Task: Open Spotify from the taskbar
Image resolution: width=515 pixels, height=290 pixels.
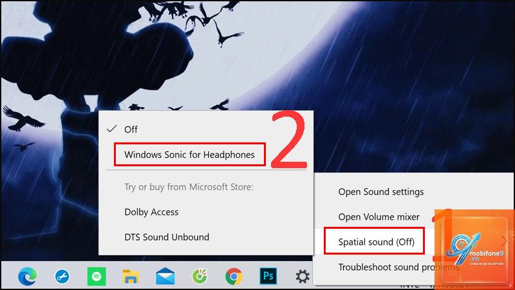Action: [97, 276]
